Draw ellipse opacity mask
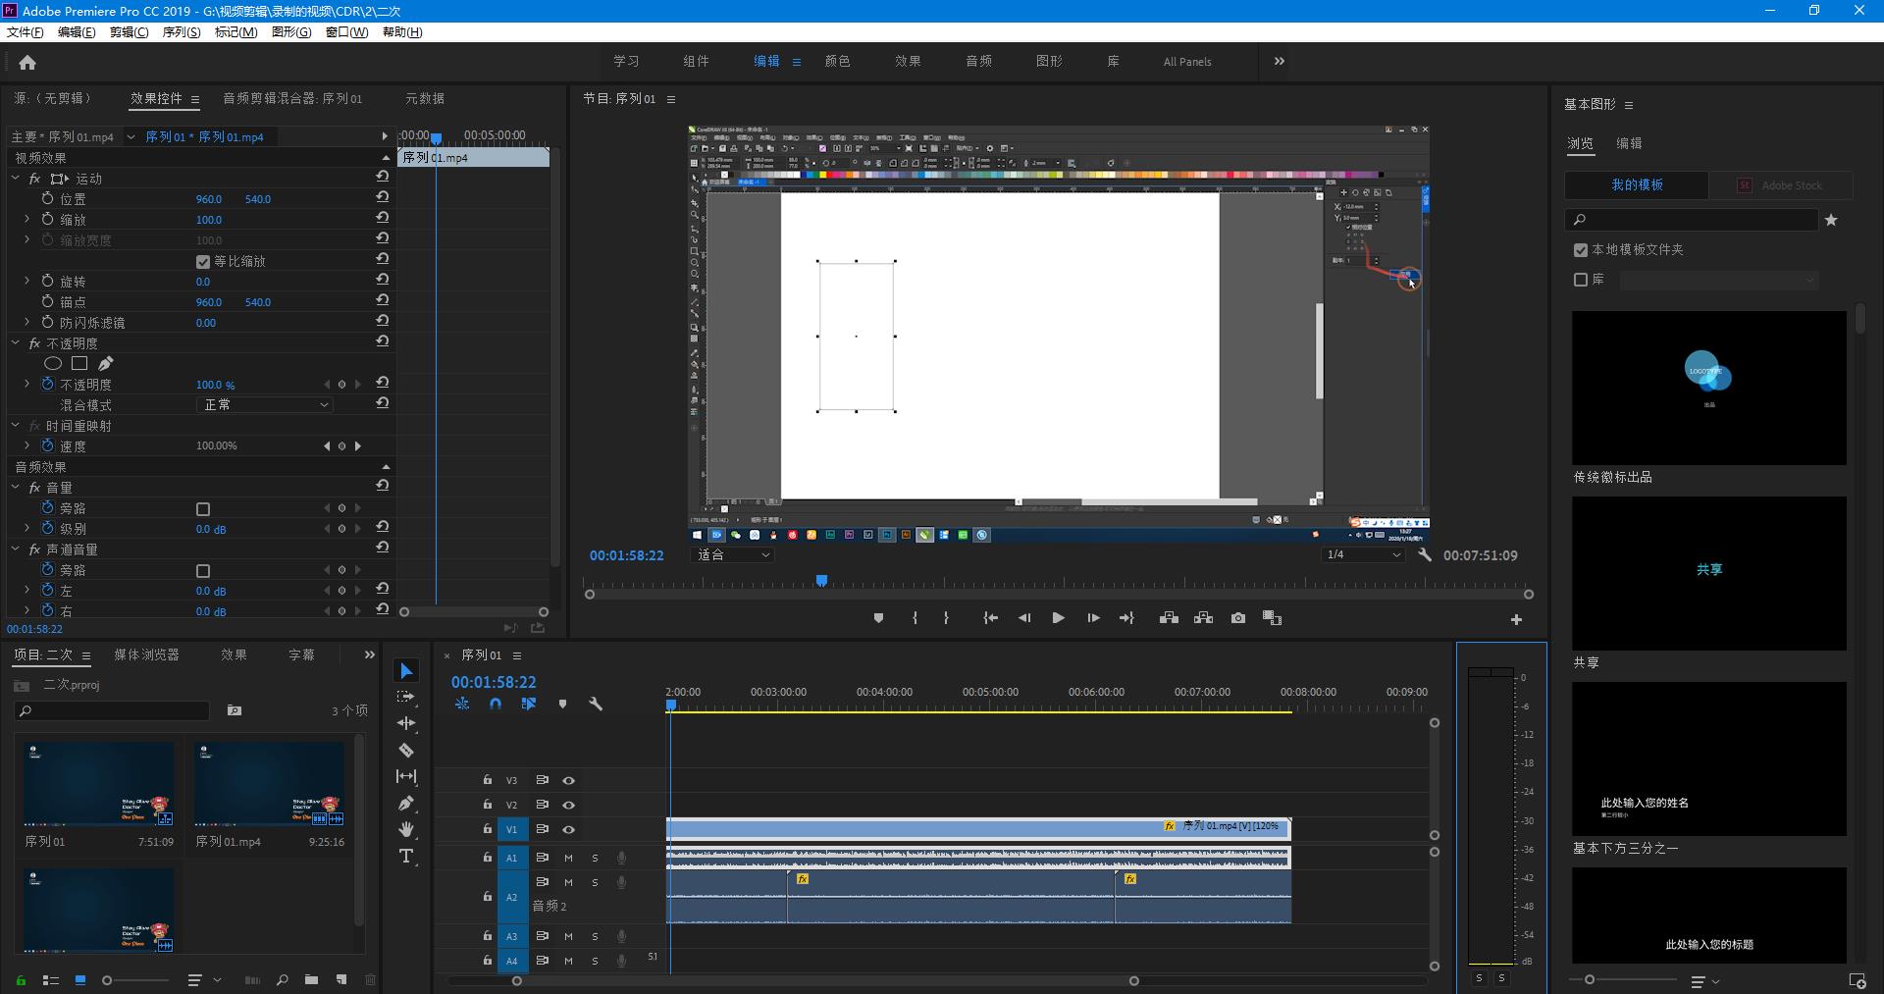Image resolution: width=1884 pixels, height=994 pixels. point(53,363)
